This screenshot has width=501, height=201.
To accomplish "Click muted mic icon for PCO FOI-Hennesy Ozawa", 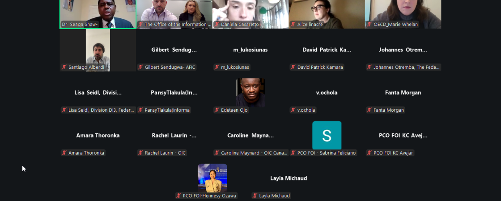I will click(178, 196).
